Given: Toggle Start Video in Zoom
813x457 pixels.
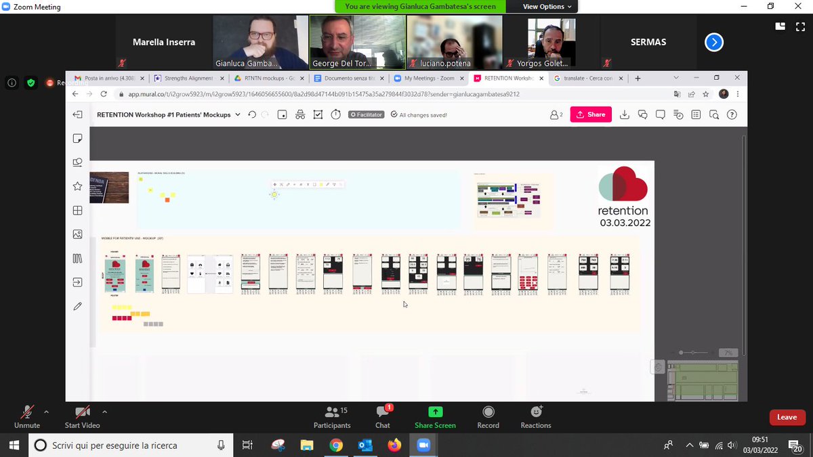Looking at the screenshot, I should point(82,417).
